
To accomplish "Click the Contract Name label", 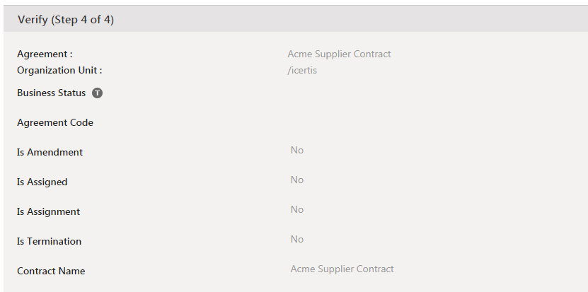I will pyautogui.click(x=51, y=271).
